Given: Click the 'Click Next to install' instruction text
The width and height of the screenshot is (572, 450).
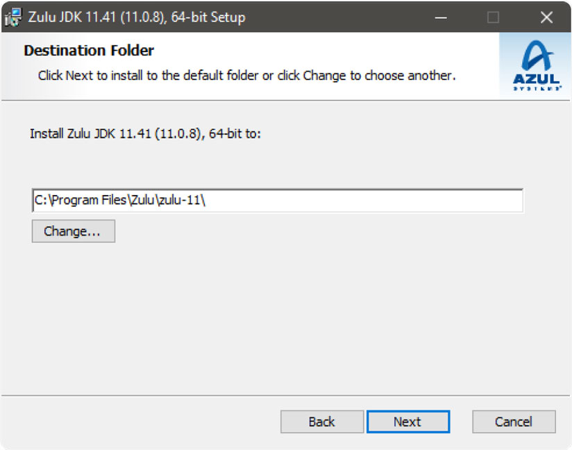Looking at the screenshot, I should (x=246, y=75).
